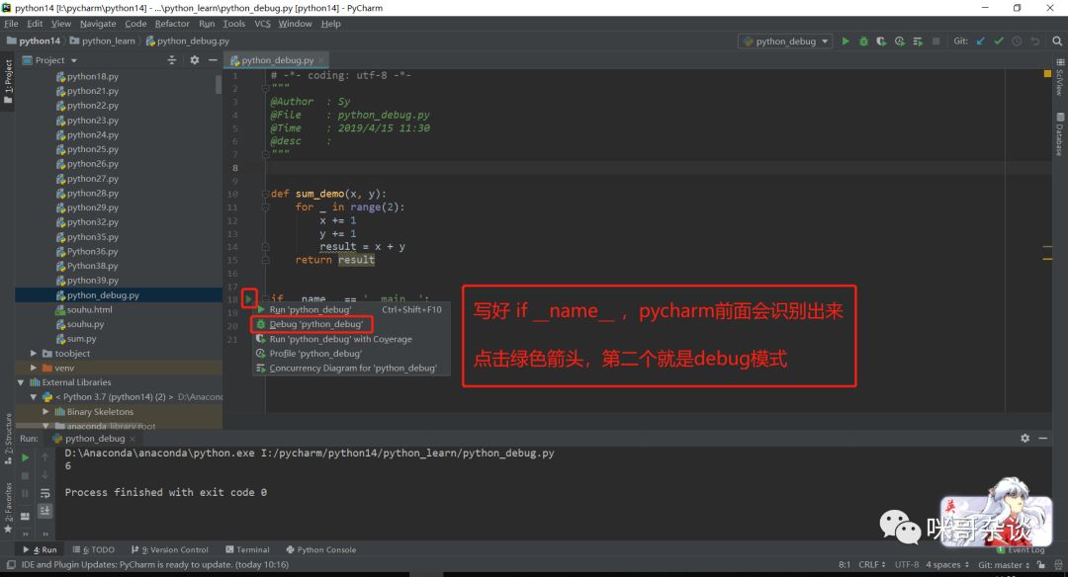The width and height of the screenshot is (1068, 577).
Task: Open the 6: TODO tool window
Action: [x=94, y=549]
